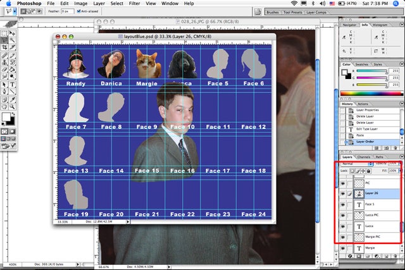Open 028_26.JPG window status bar arrow

169,267
